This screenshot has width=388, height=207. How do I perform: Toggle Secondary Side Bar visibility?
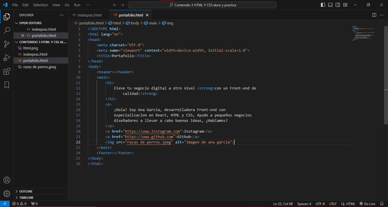(x=338, y=5)
